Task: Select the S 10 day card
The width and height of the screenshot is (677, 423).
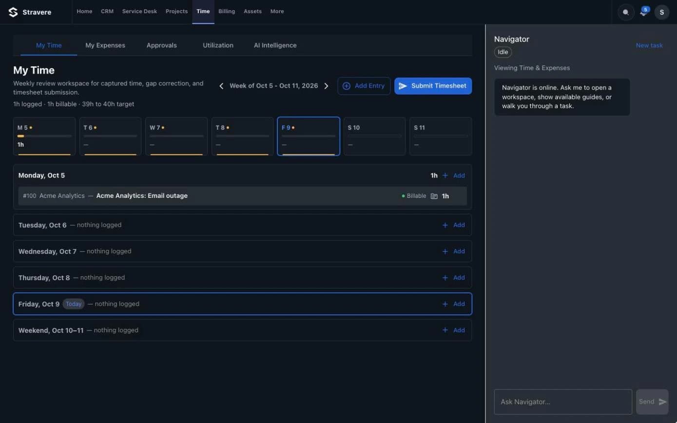Action: (374, 136)
